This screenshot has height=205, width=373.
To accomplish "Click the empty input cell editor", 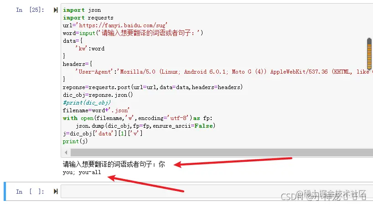I will 217,191.
